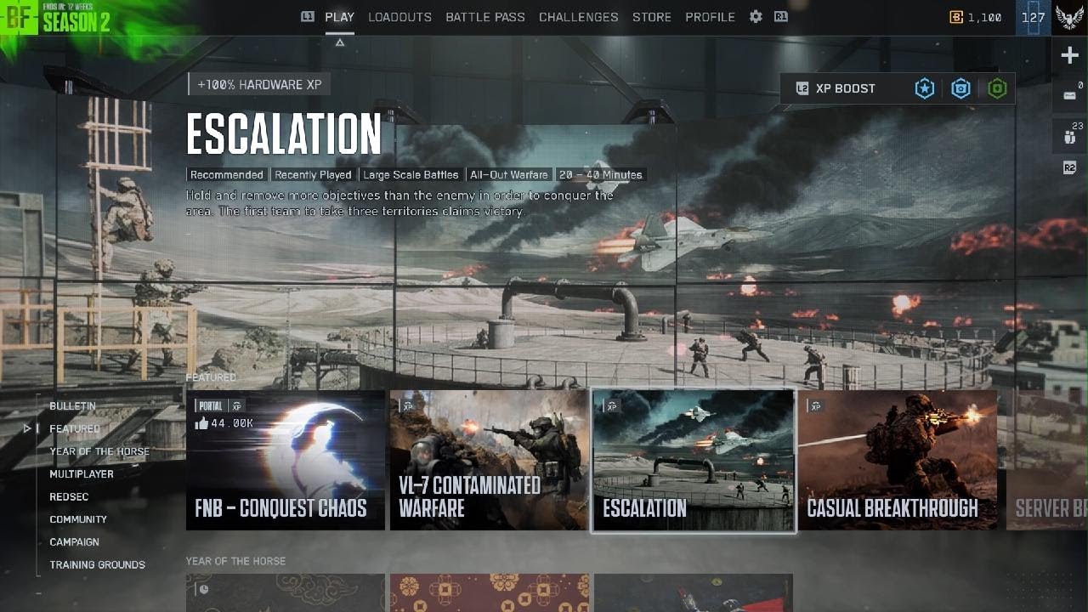Click XP badge on Casual Breakthrough card

coord(815,405)
